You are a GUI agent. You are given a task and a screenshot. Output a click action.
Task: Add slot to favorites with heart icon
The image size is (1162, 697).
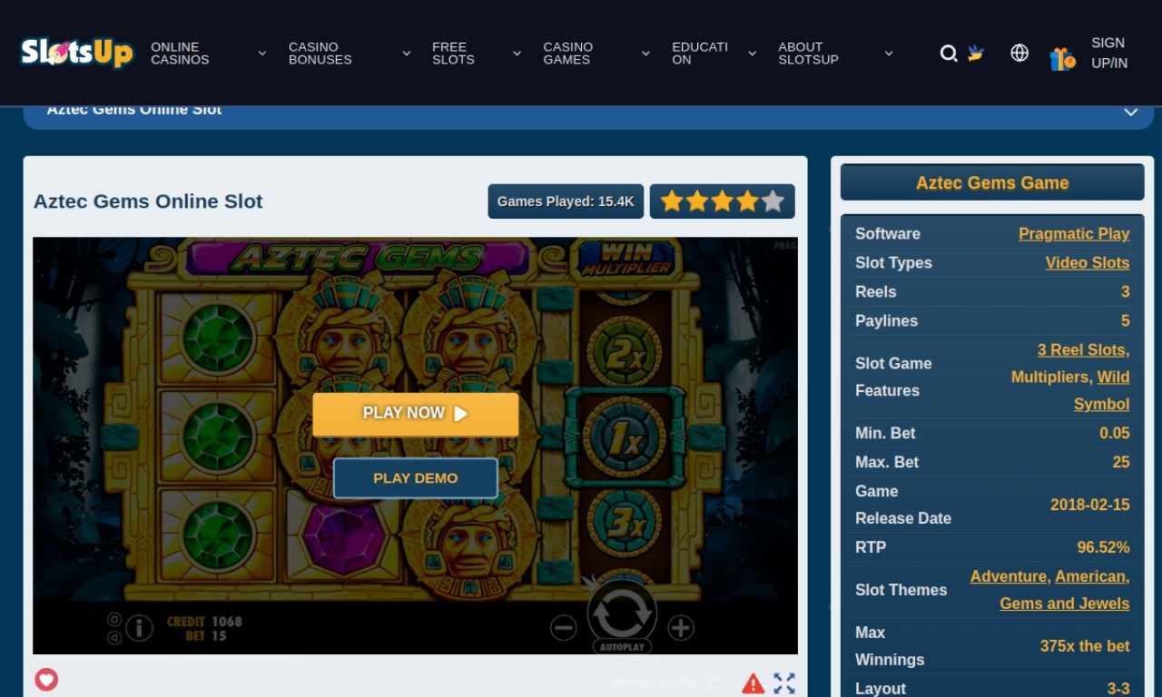point(46,679)
